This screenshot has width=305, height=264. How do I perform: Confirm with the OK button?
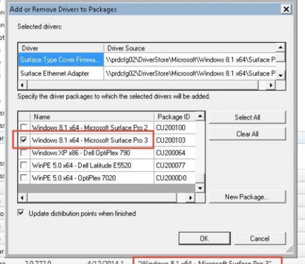(x=204, y=238)
